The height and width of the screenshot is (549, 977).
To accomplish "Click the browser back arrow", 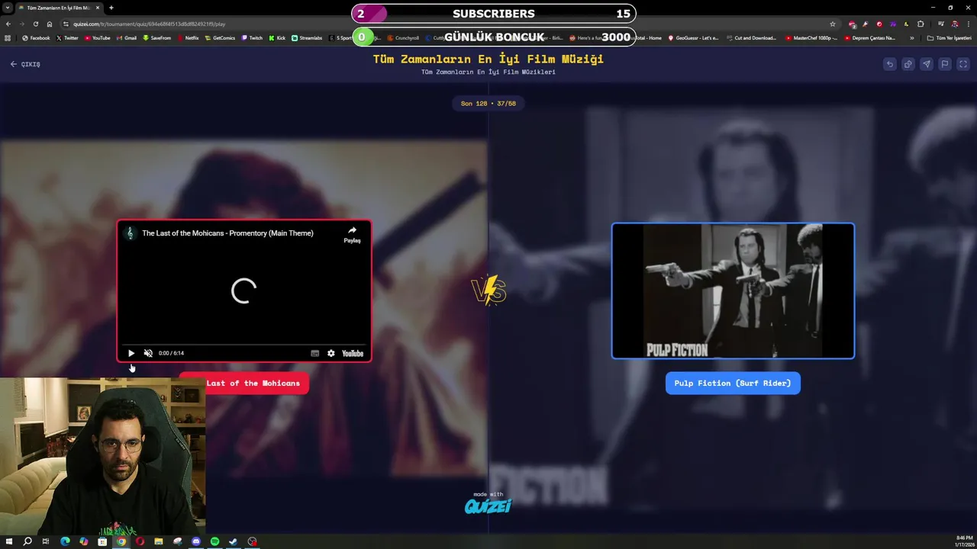I will pos(8,24).
